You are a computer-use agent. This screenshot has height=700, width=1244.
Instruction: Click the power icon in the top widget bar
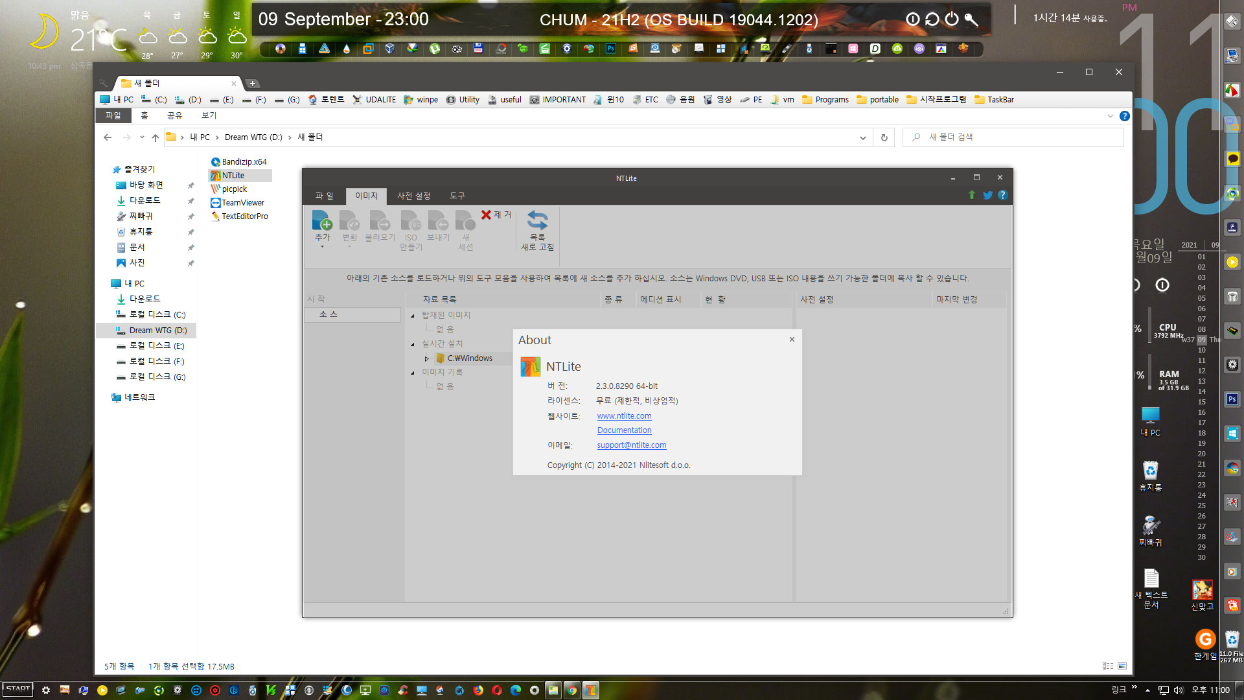pyautogui.click(x=951, y=19)
